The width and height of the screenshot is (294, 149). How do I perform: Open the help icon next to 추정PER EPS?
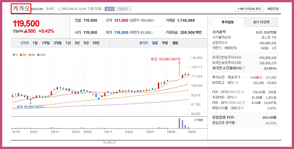(236, 97)
